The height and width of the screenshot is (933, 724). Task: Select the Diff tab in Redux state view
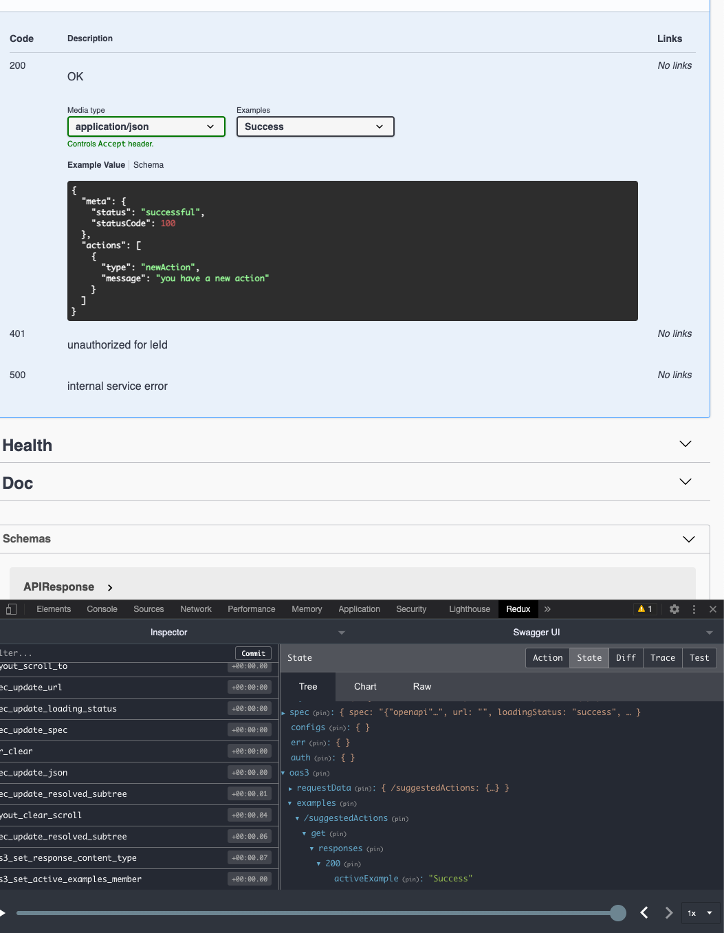pos(625,658)
